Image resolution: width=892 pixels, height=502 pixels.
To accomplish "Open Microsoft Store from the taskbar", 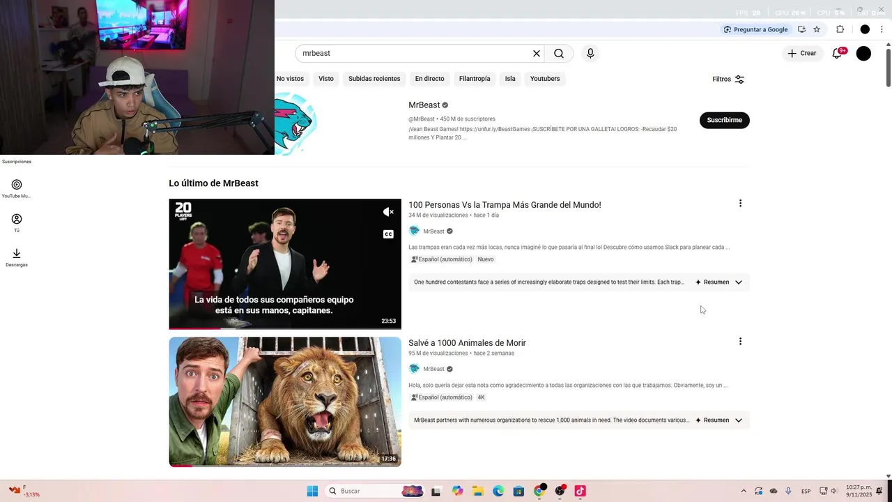I will point(518,491).
